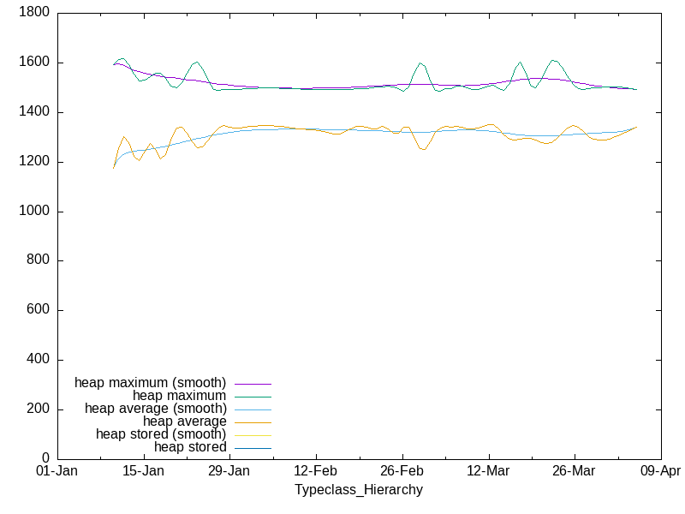This screenshot has width=685, height=514.
Task: Click the 26-Feb x-axis date label
Action: [x=402, y=472]
